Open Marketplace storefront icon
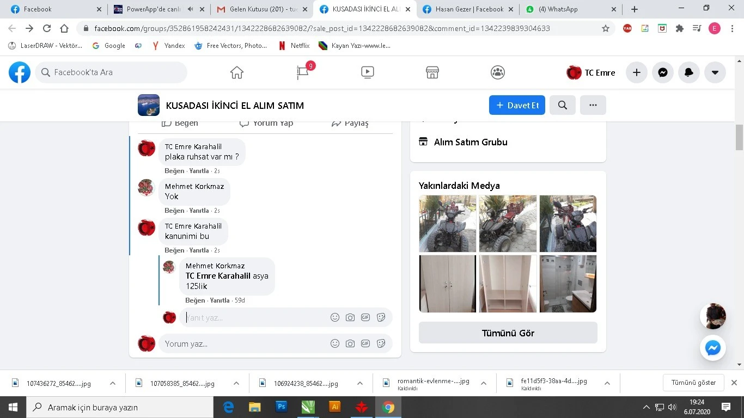This screenshot has height=418, width=744. 432,72
